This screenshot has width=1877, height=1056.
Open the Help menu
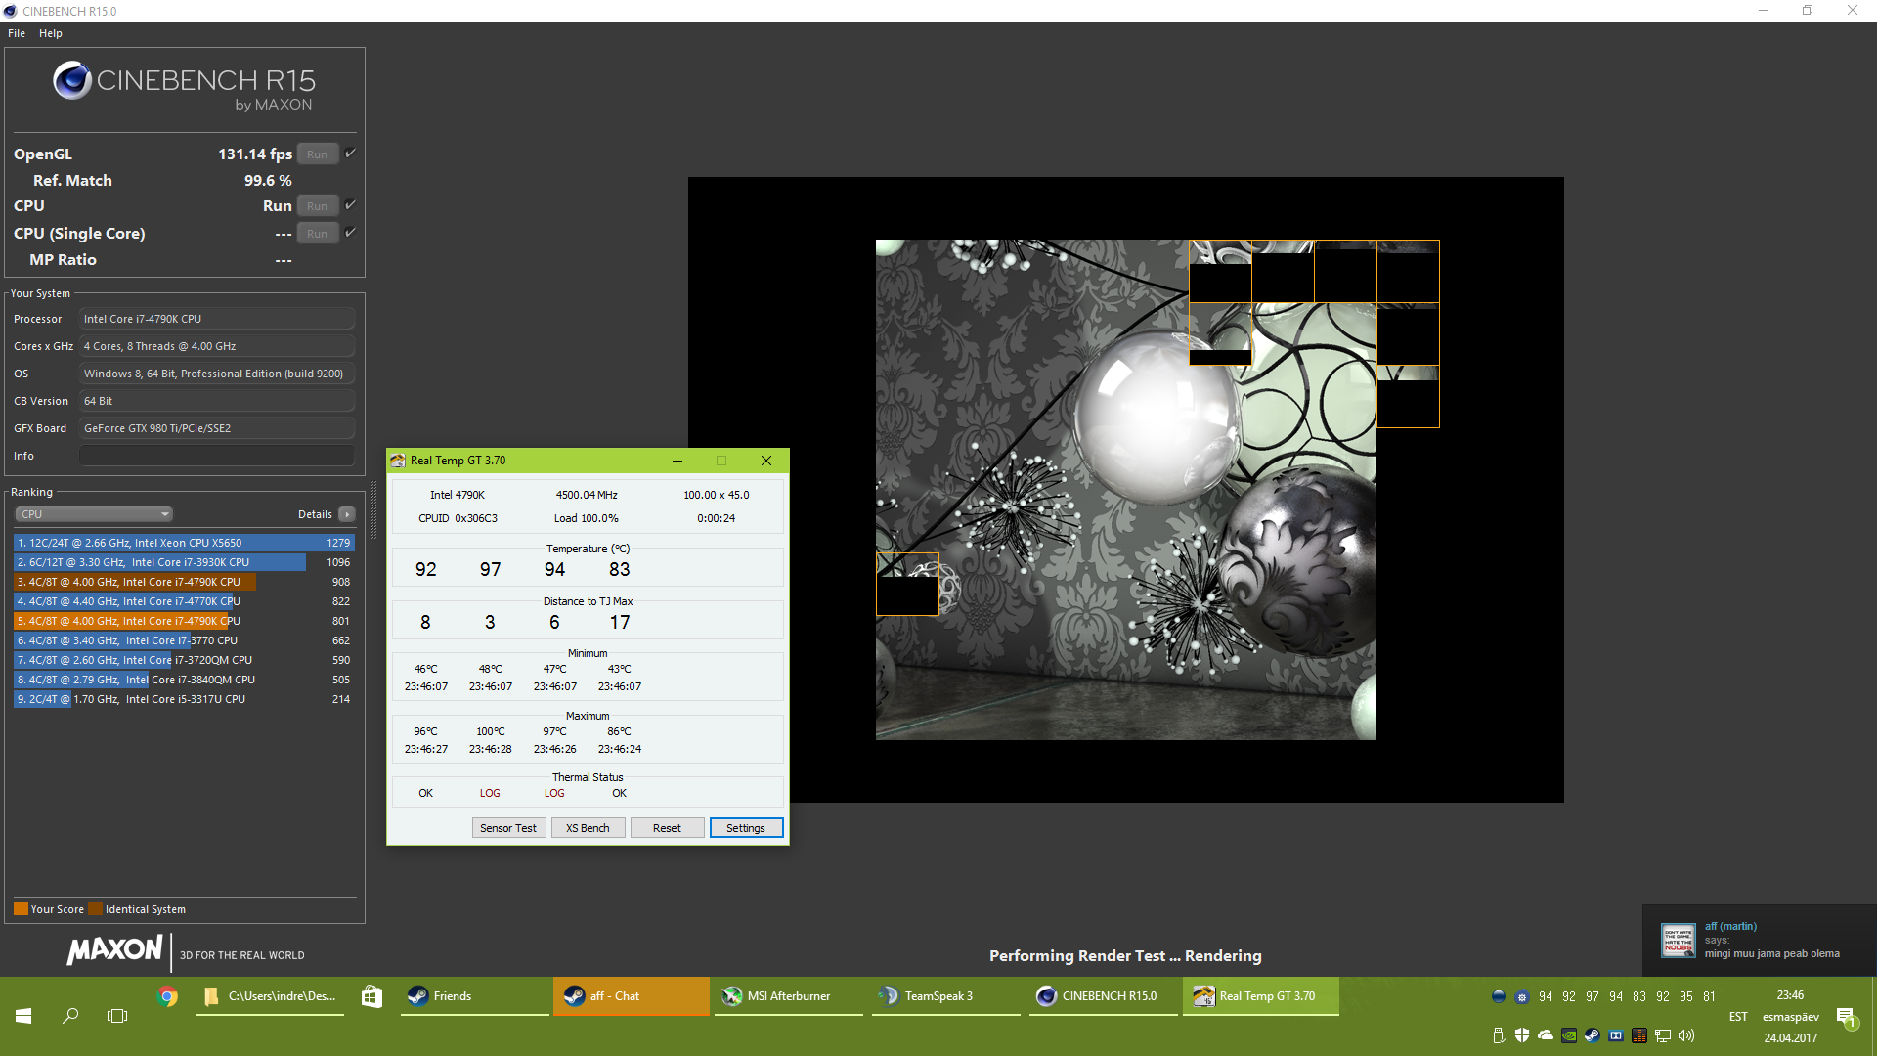(x=51, y=33)
